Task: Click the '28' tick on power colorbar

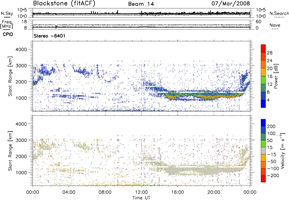Action: click(x=269, y=53)
